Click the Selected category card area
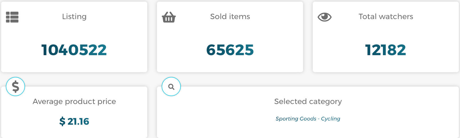This screenshot has height=138, width=460. [308, 112]
